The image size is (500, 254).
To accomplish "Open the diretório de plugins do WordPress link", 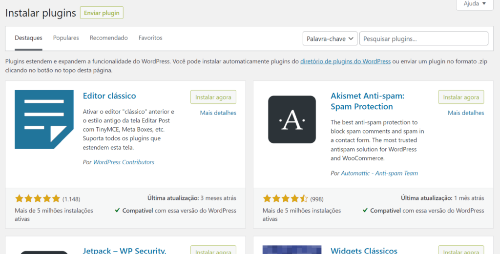I will [x=345, y=61].
